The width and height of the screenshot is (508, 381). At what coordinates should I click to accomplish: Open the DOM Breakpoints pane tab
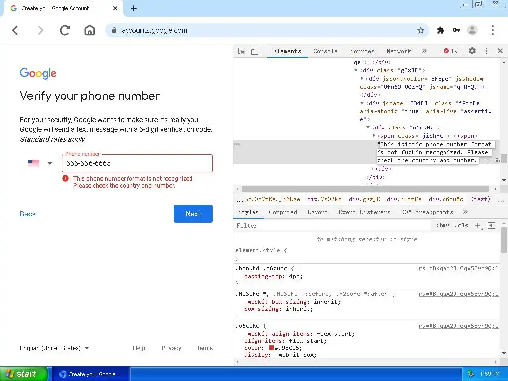pyautogui.click(x=427, y=212)
